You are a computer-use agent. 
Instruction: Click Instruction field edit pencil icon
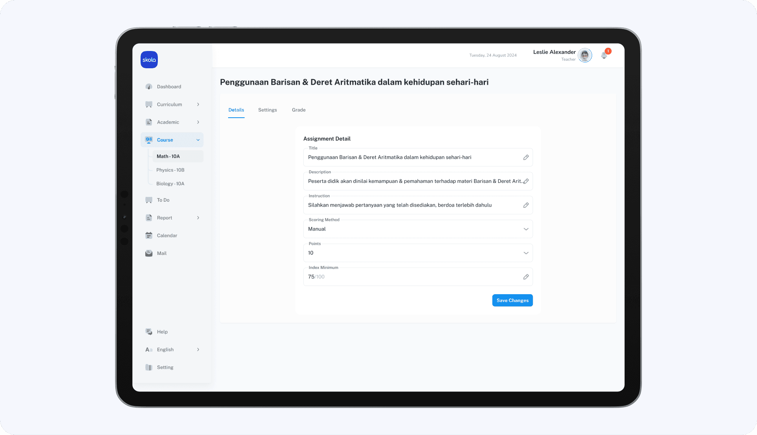[x=526, y=205]
